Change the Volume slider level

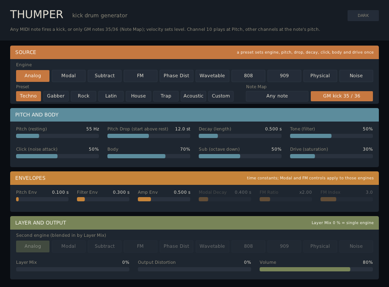[316, 269]
